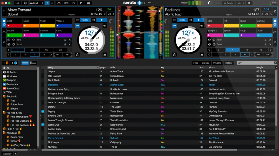Viewport: 279px width, 156px height.
Task: Eject track from deck 1
Action: tap(105, 54)
